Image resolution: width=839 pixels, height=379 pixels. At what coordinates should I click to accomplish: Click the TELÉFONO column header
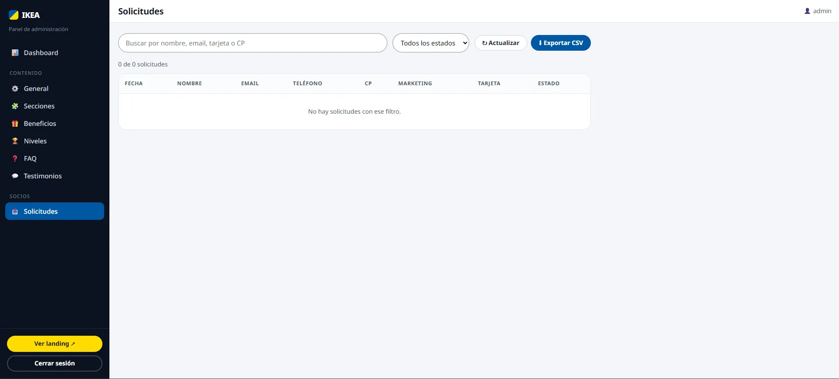click(x=308, y=83)
